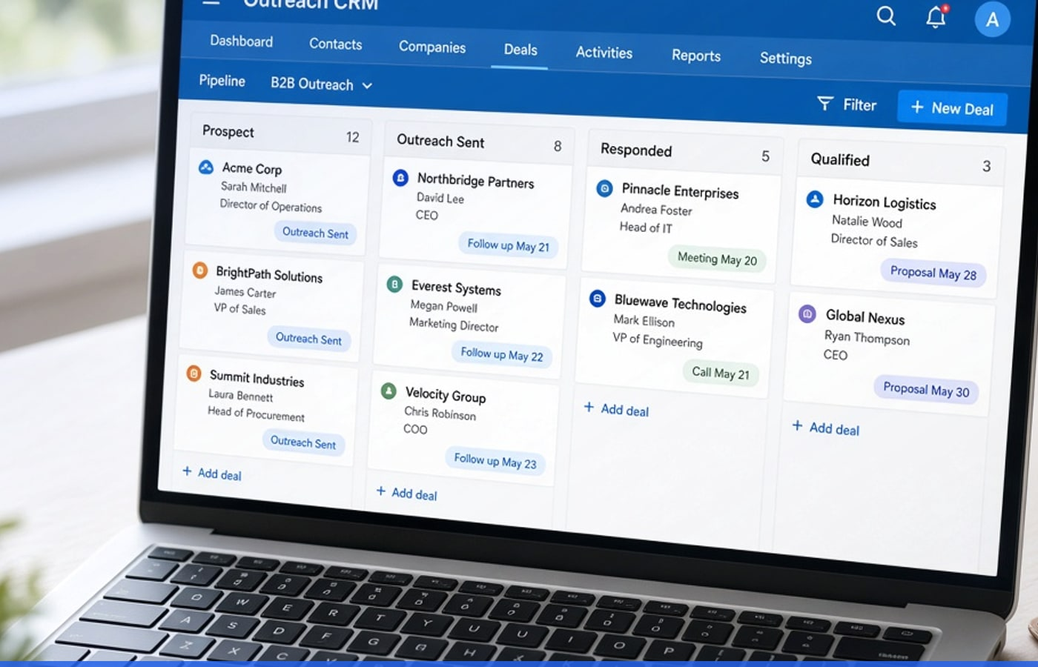Add deal in the Prospect column
Viewport: 1038px width, 667px height.
coord(212,474)
